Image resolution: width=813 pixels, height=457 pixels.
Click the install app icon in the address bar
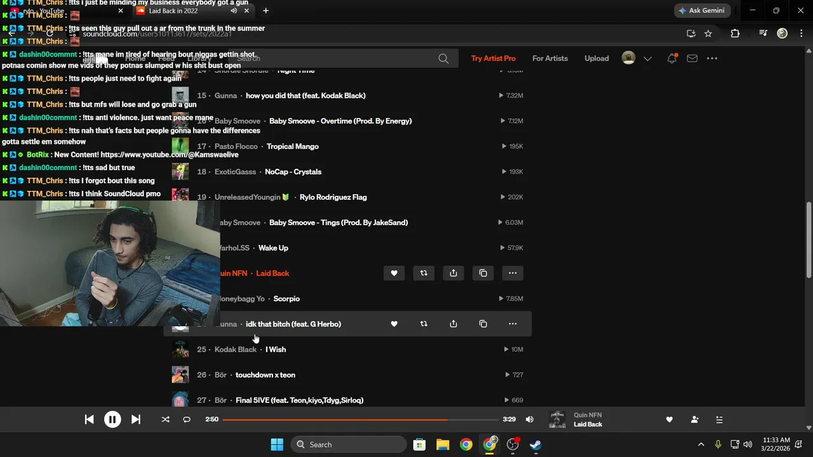[x=691, y=34]
